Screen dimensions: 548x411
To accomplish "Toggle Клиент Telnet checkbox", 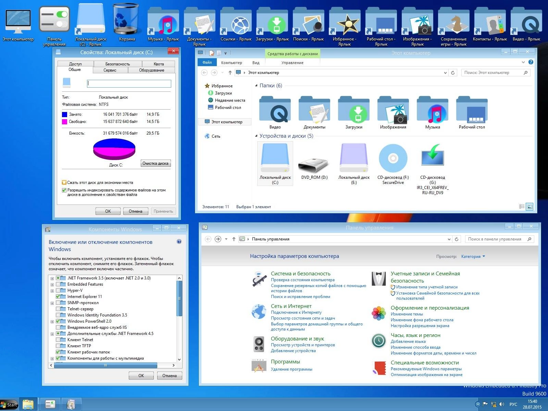I will 58,340.
